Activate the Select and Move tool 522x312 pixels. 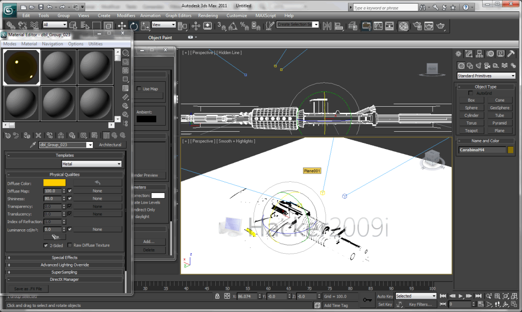click(122, 26)
